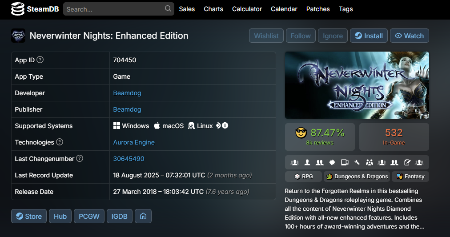This screenshot has width=450, height=237.
Task: Click the game title heading text
Action: point(109,36)
